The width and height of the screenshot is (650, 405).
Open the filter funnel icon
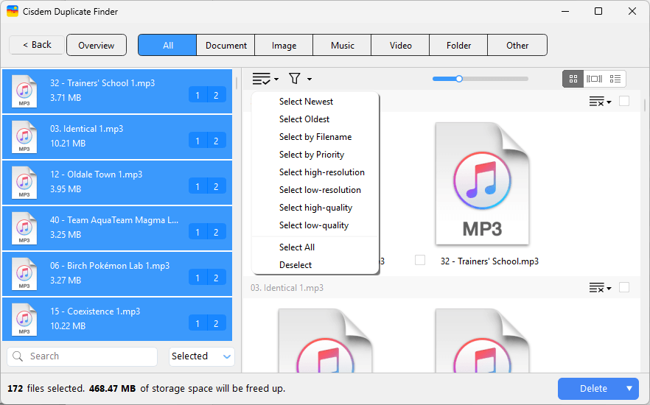[x=294, y=78]
